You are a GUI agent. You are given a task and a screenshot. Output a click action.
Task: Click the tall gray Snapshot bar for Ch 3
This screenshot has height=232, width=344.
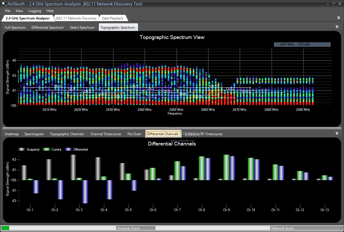coord(73,168)
